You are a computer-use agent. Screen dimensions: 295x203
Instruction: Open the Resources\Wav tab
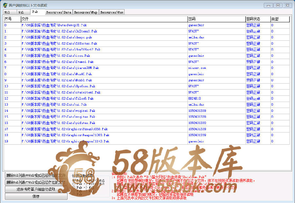pyautogui.click(x=112, y=12)
